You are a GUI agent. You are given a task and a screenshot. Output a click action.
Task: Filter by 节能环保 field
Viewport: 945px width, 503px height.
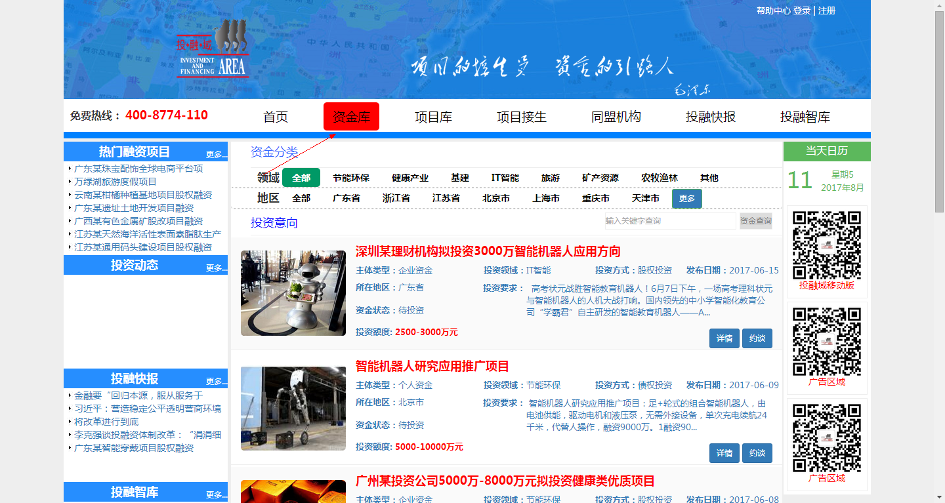point(351,178)
